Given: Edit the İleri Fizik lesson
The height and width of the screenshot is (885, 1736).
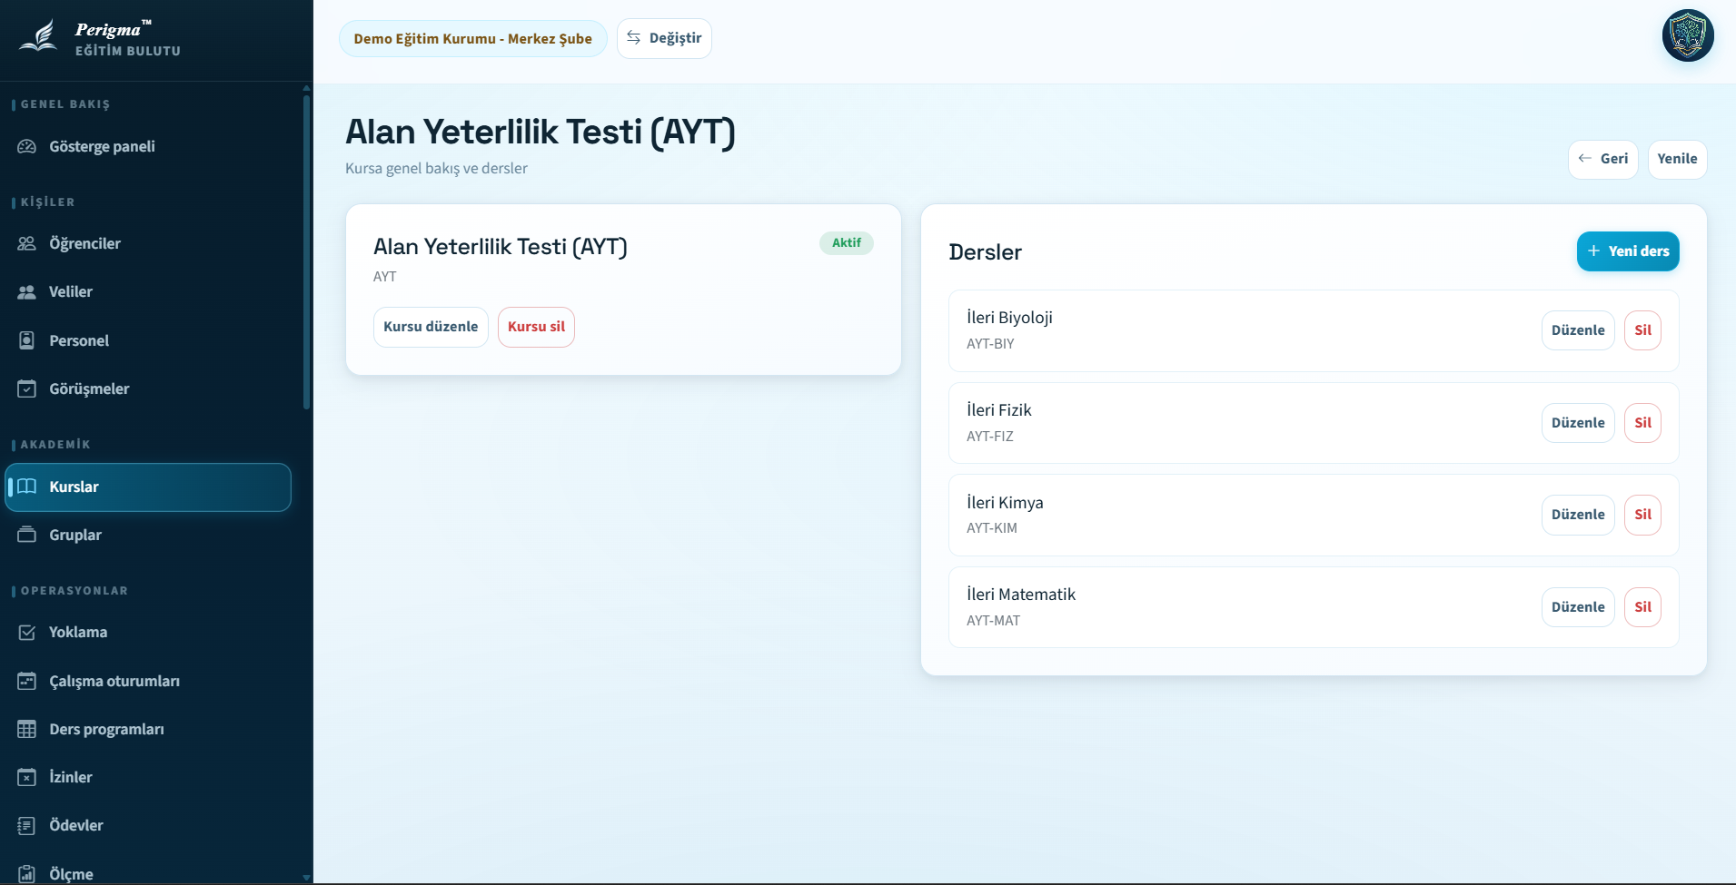Looking at the screenshot, I should pyautogui.click(x=1577, y=423).
